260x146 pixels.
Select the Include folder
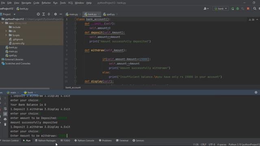point(15,27)
